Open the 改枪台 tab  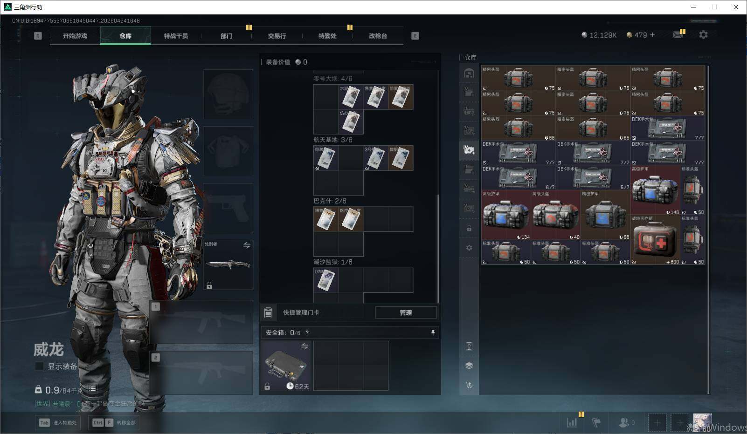point(378,36)
